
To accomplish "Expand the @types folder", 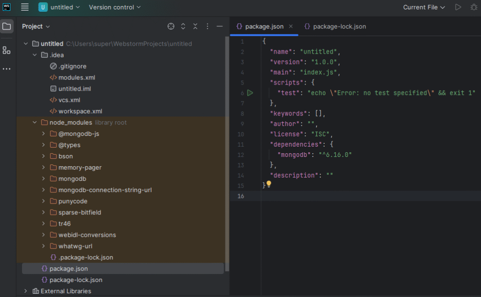I will 43,145.
